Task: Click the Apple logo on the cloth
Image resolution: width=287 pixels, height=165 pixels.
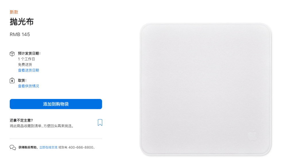Action: (253, 135)
